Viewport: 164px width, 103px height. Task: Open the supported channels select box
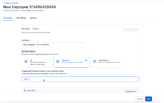point(80,79)
